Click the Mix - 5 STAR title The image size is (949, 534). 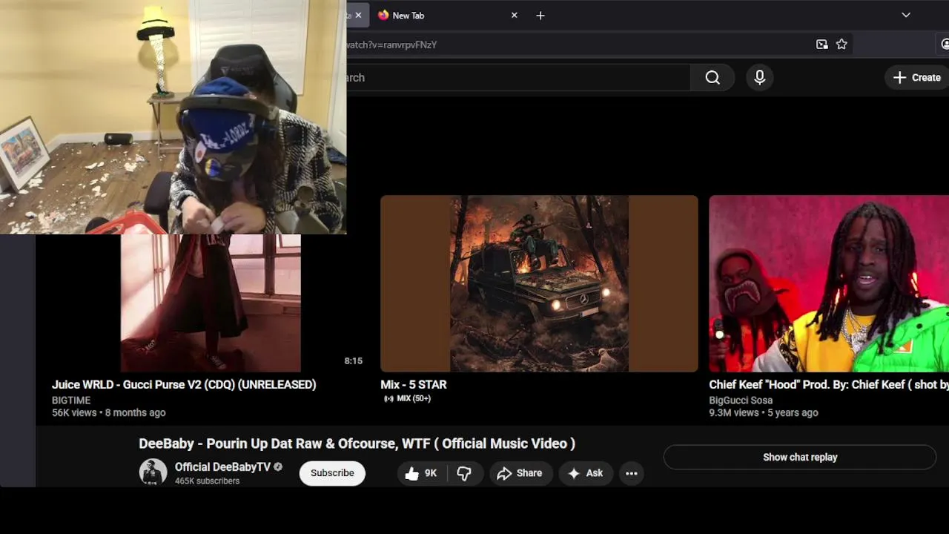413,384
